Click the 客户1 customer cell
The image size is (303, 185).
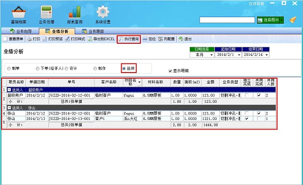tap(109, 118)
